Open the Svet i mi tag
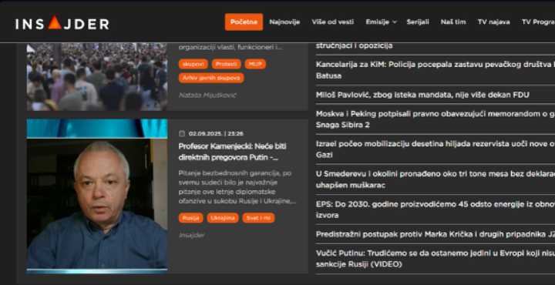The height and width of the screenshot is (285, 555). [x=258, y=218]
